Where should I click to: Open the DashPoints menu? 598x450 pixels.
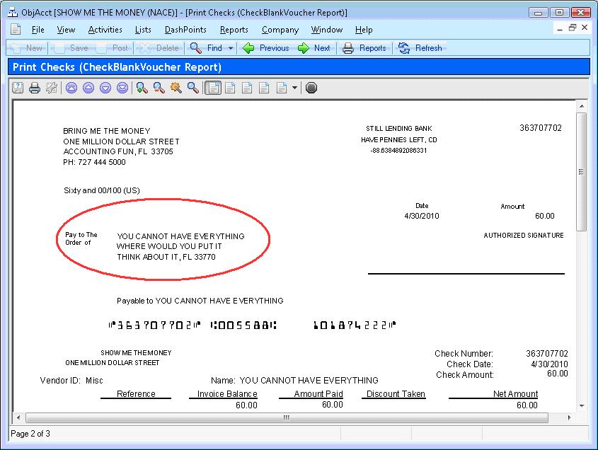tap(185, 30)
